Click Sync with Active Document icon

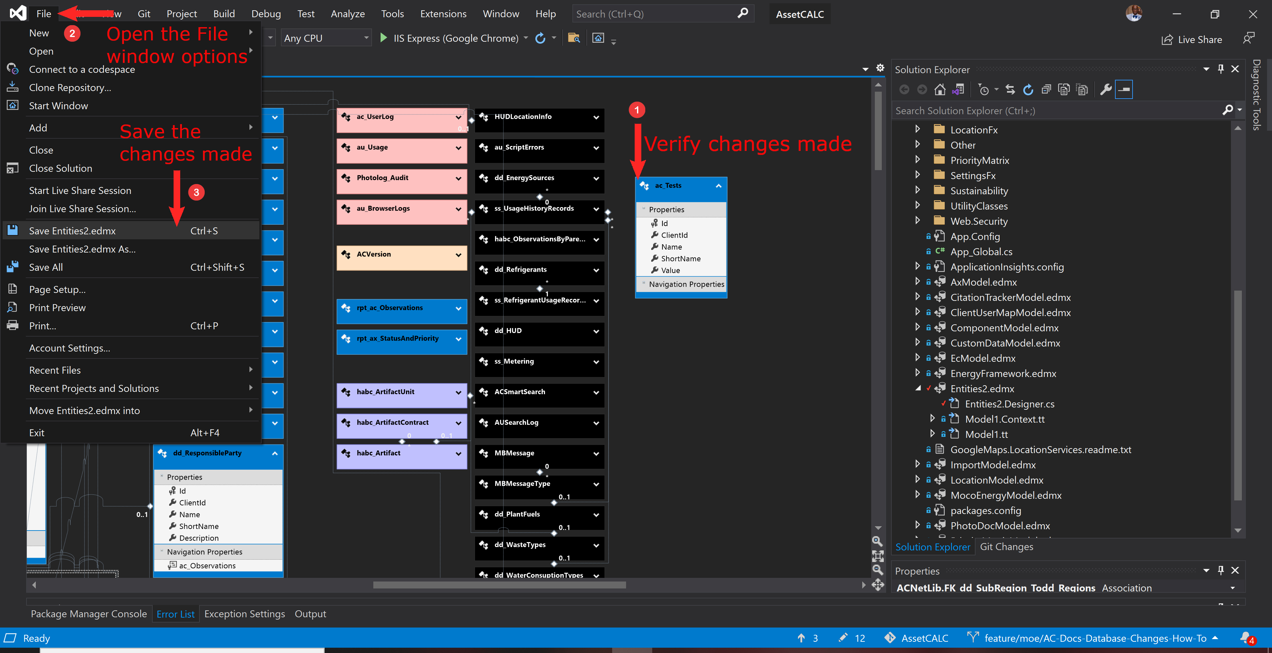point(1010,90)
